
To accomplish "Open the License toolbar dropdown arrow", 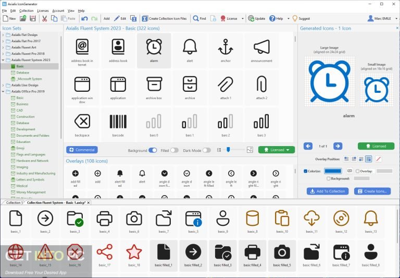I will click(x=242, y=18).
